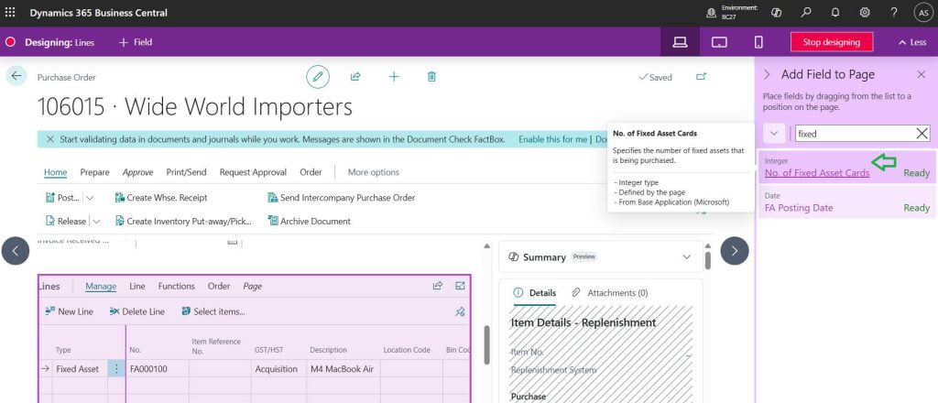Screen dimensions: 938x403
Task: Select desktop preview mode
Action: [680, 42]
